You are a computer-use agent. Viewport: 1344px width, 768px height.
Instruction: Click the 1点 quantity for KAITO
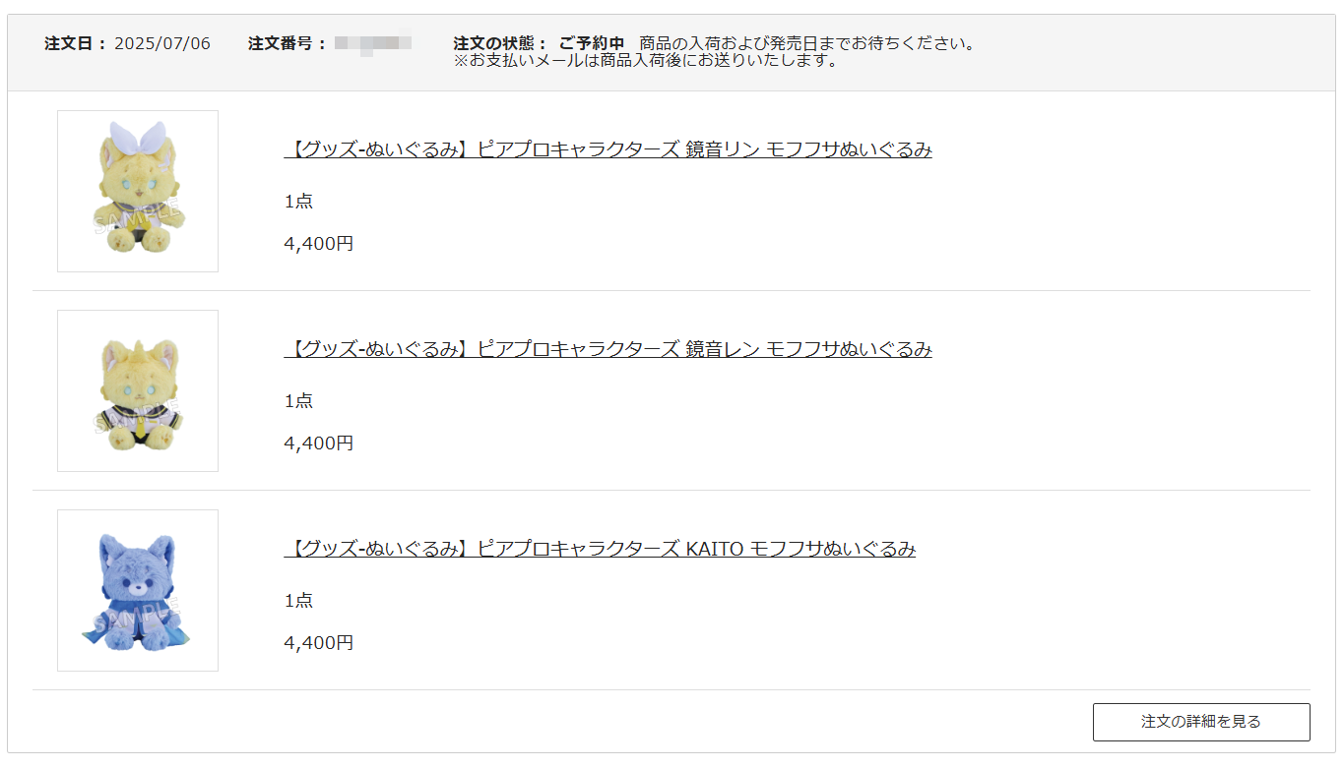[x=298, y=601]
